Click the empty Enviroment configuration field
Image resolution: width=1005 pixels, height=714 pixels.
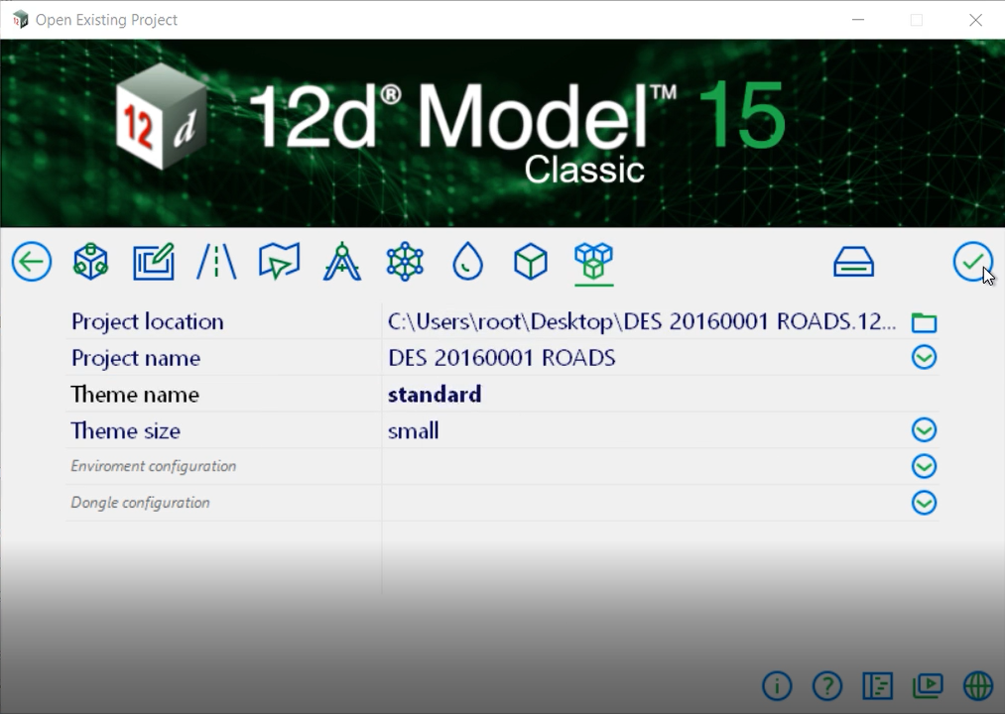tap(644, 467)
